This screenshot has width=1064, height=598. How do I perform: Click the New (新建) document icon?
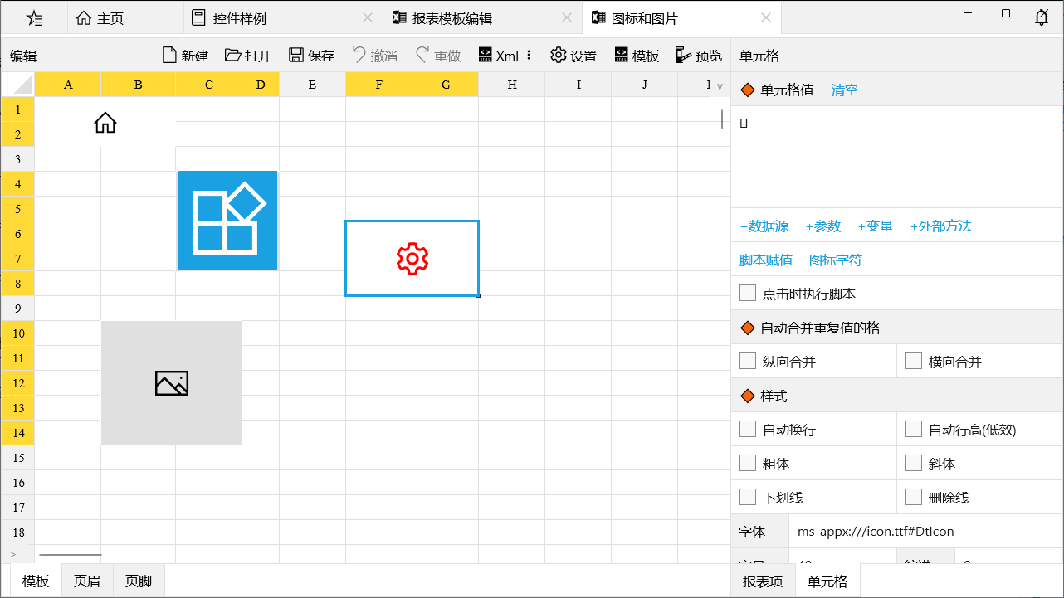(169, 56)
